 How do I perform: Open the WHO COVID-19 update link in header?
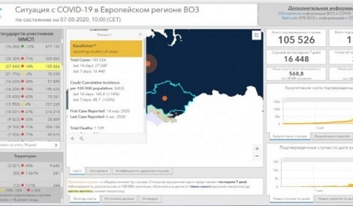click(x=315, y=13)
